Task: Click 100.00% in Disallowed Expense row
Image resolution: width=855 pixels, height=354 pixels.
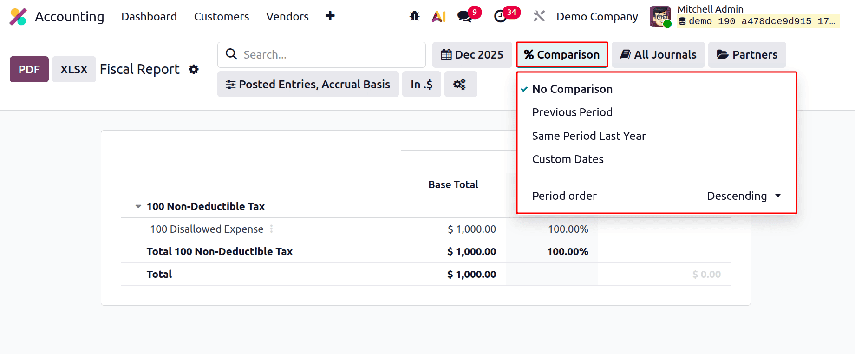Action: coord(568,229)
